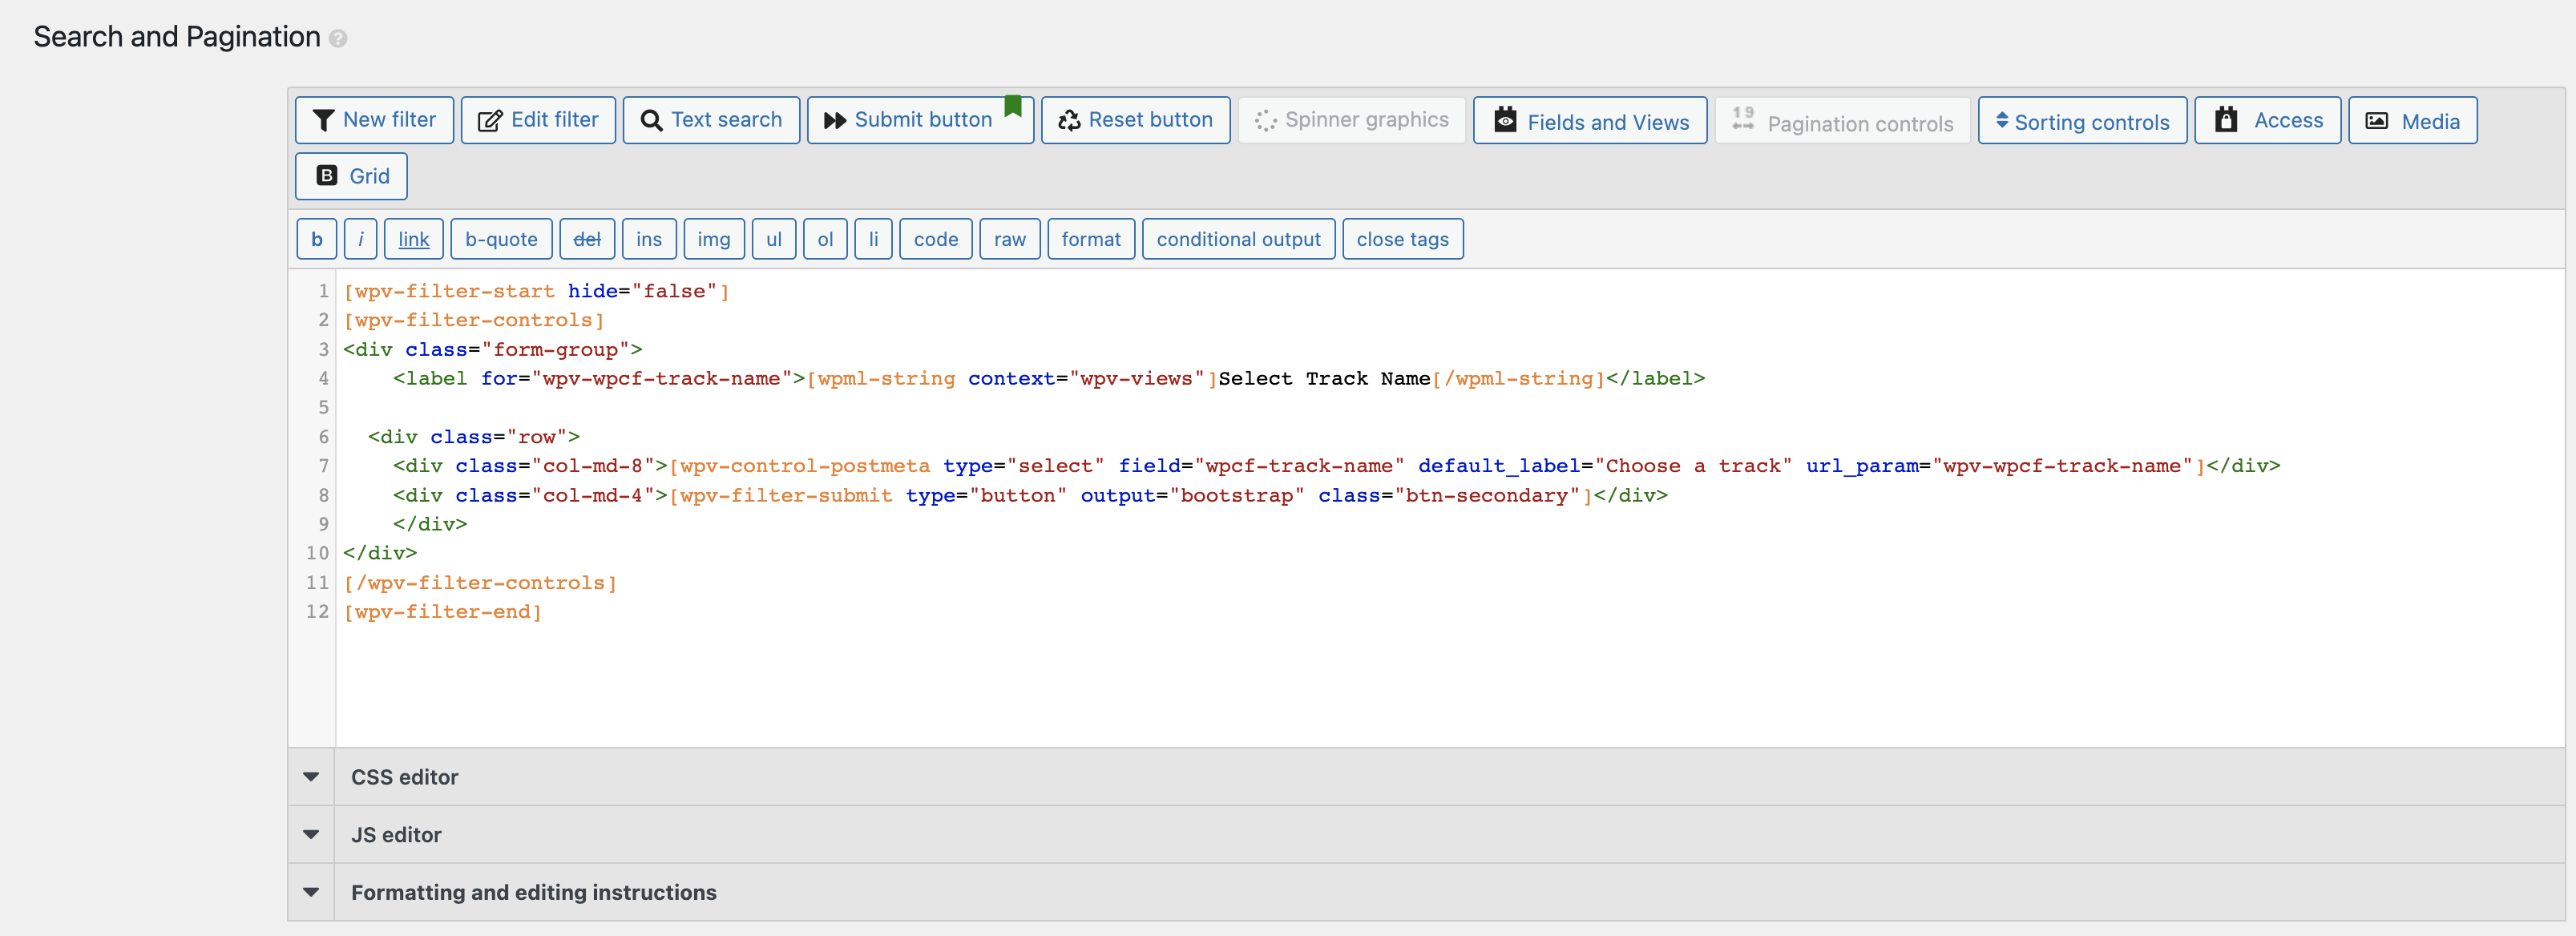Click 'Select Track Name' text in label line

pos(1324,379)
